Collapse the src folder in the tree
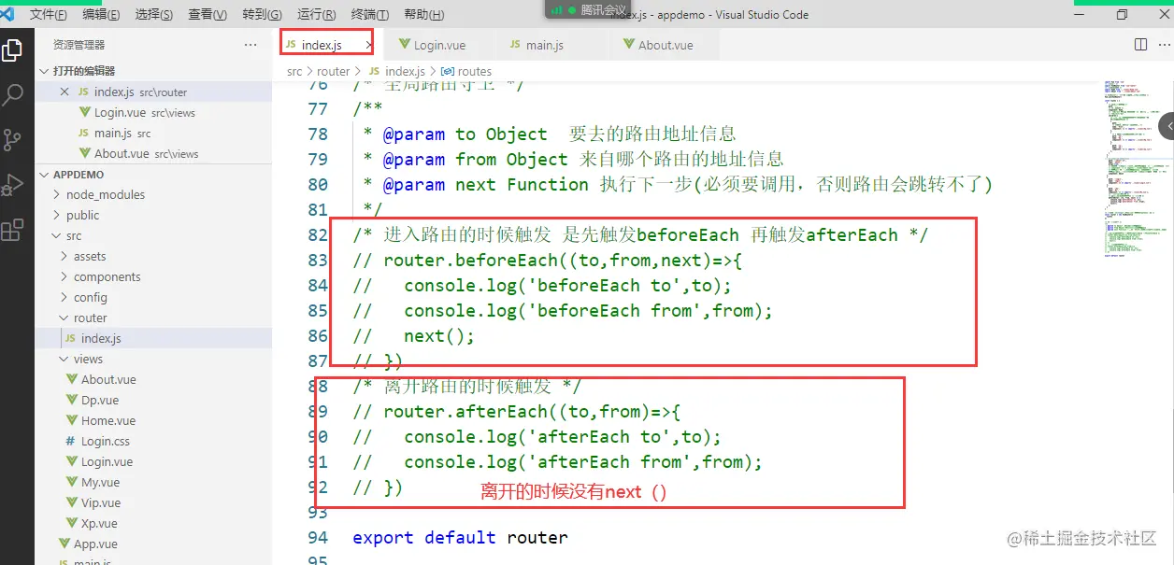 point(58,235)
